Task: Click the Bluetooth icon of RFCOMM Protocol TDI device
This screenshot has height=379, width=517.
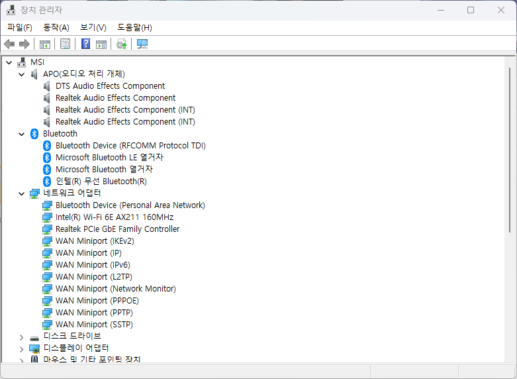Action: tap(47, 146)
